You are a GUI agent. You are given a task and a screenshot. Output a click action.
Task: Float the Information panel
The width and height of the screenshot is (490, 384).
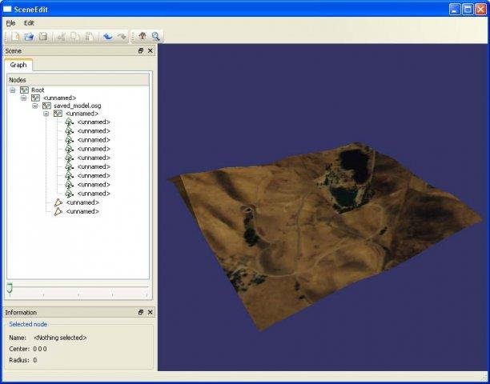[x=141, y=312]
